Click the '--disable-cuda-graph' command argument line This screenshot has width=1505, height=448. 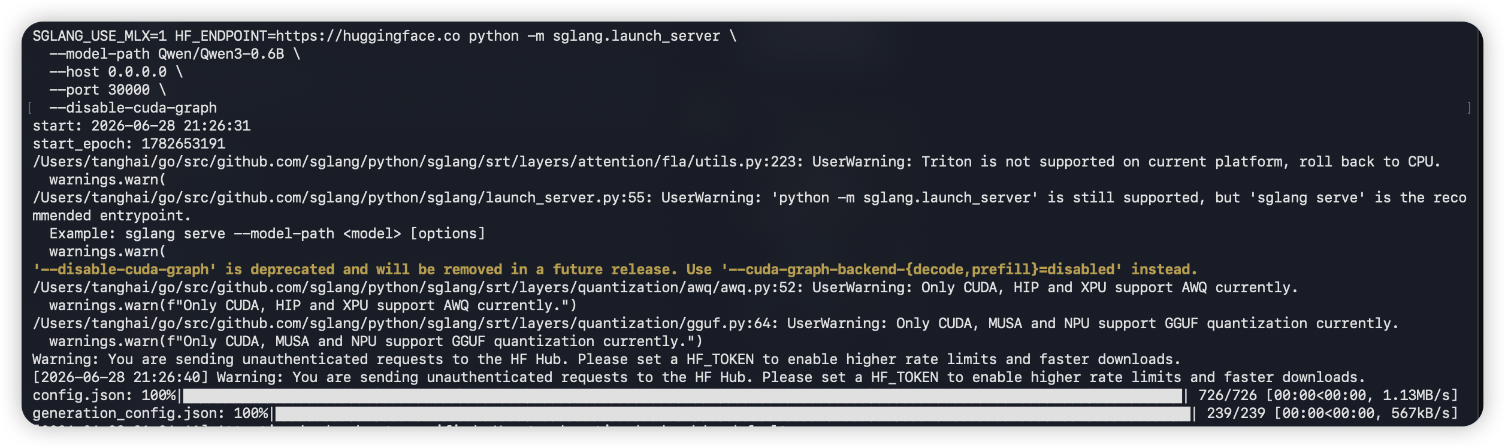133,108
